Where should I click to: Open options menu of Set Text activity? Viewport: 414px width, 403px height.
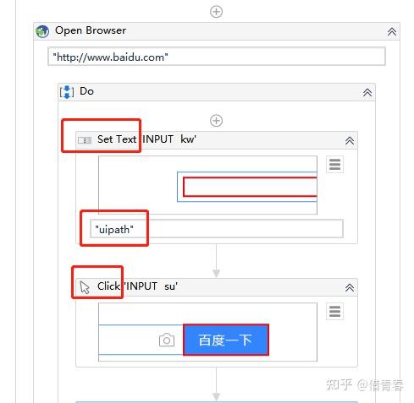[x=334, y=164]
